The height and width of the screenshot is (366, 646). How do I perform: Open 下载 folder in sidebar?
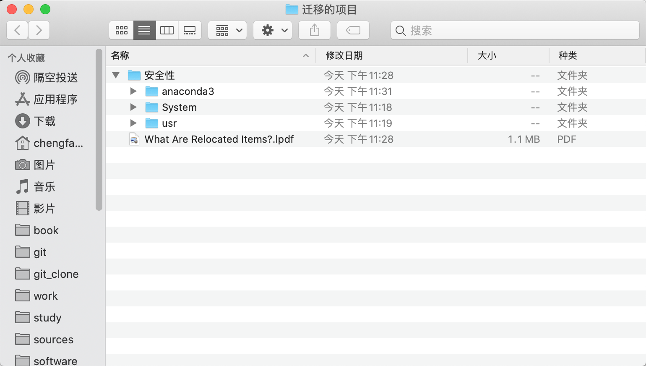[44, 121]
